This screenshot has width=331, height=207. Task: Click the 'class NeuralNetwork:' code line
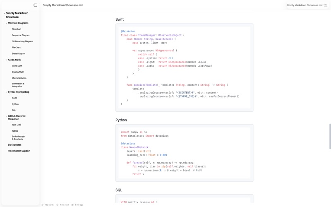click(x=135, y=147)
